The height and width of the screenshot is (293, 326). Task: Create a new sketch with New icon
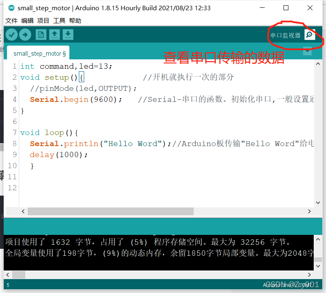pyautogui.click(x=41, y=34)
